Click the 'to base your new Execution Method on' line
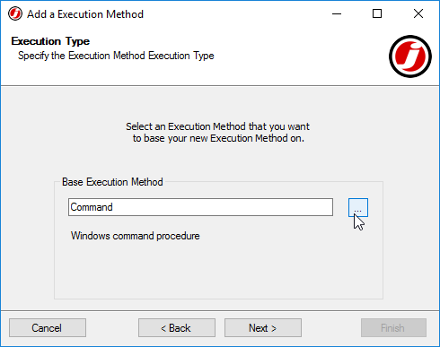The width and height of the screenshot is (440, 347). point(218,138)
